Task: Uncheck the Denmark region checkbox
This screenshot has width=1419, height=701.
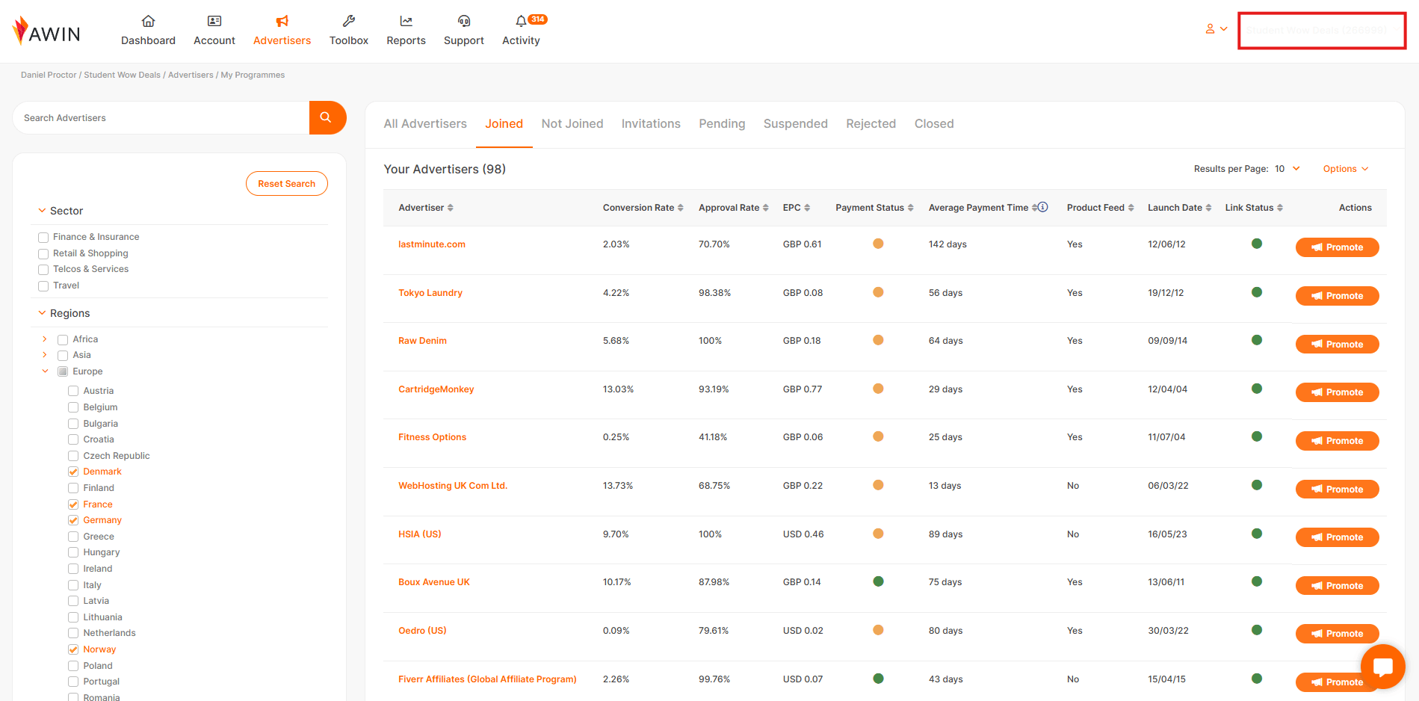Action: (x=73, y=472)
